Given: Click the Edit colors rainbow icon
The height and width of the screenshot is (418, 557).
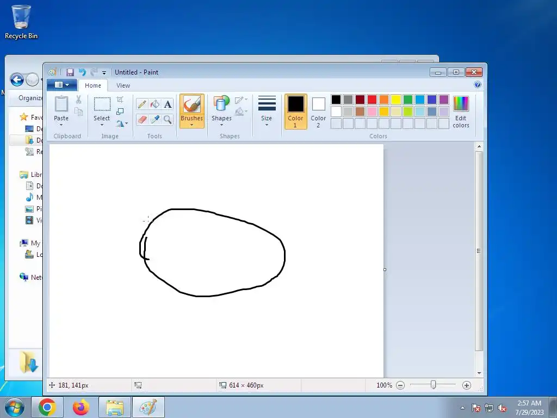Looking at the screenshot, I should tap(461, 104).
